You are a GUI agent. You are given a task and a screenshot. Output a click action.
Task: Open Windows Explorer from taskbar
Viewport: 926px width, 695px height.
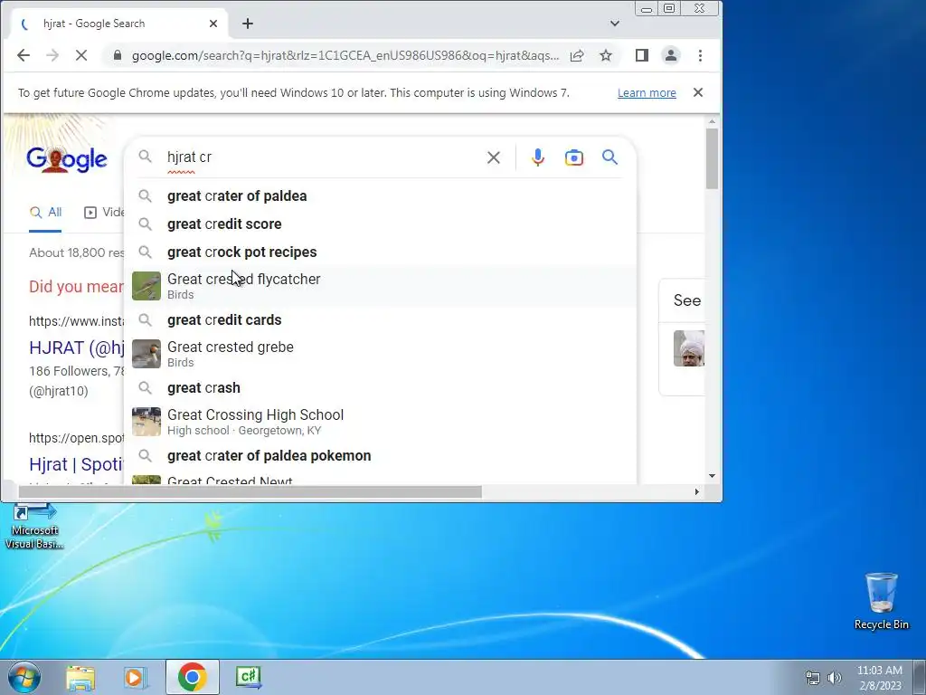(x=80, y=677)
